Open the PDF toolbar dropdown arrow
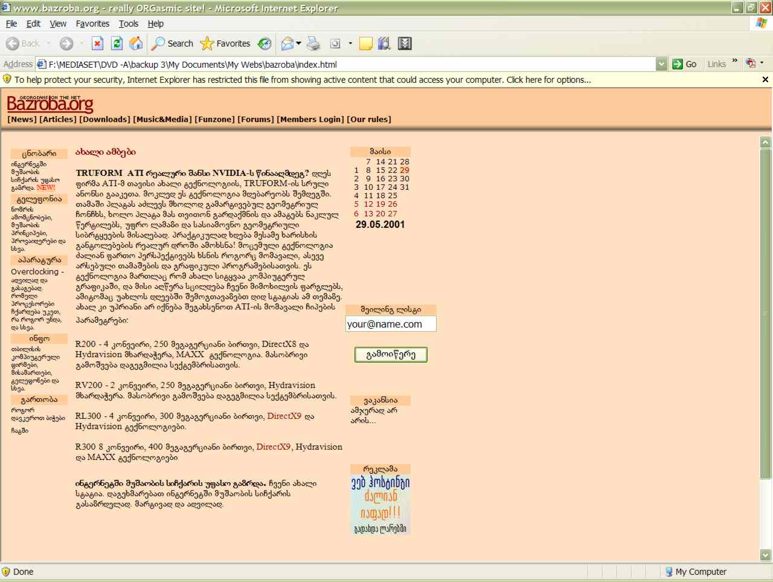 point(762,63)
